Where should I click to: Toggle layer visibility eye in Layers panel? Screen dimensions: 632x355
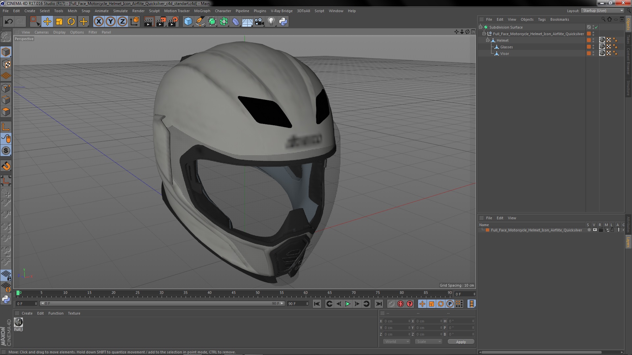595,230
